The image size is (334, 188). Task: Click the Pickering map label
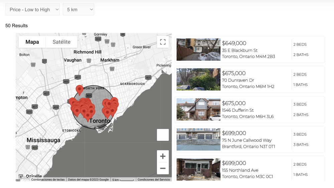(x=164, y=66)
